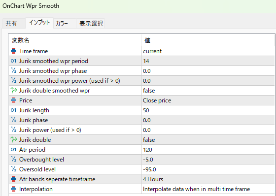Open the 表示選択 tab
276x196 pixels.
click(91, 24)
